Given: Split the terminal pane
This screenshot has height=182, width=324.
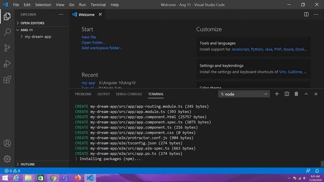Looking at the screenshot, I should (287, 94).
